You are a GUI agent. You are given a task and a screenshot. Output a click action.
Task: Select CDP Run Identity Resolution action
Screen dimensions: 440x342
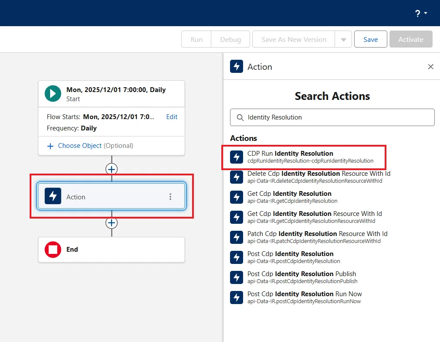click(x=290, y=154)
